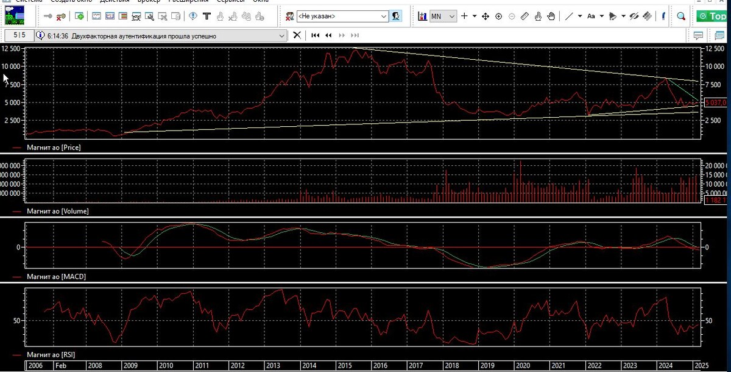Expand Aa text tool dropdown arrow

point(602,16)
